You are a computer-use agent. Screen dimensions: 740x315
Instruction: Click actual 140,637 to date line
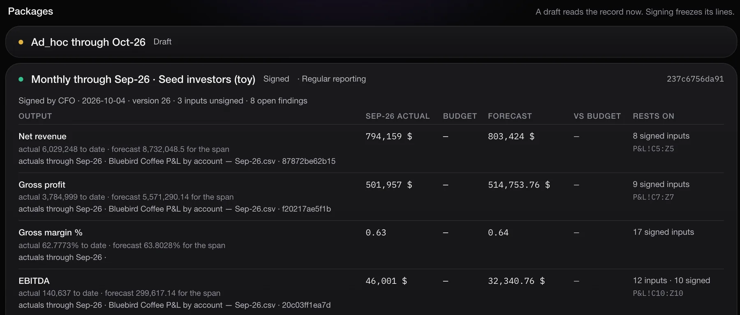tap(119, 293)
